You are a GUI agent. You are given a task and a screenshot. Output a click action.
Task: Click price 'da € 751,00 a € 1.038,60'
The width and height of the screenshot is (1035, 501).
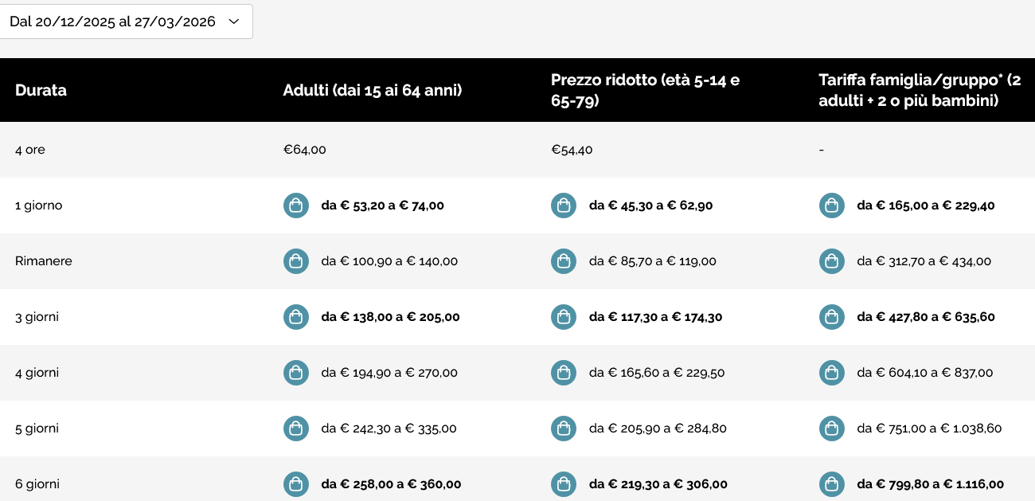pyautogui.click(x=929, y=429)
